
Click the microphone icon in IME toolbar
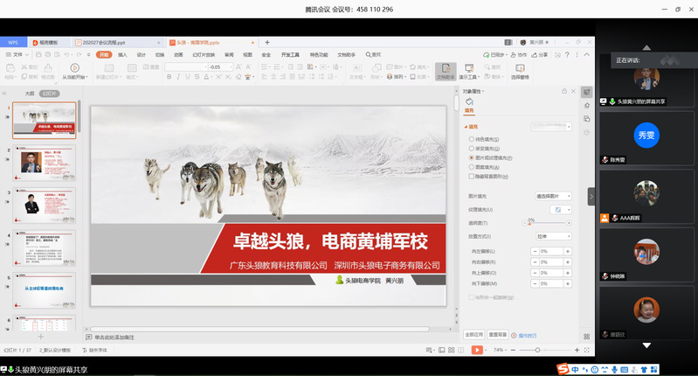[615, 369]
